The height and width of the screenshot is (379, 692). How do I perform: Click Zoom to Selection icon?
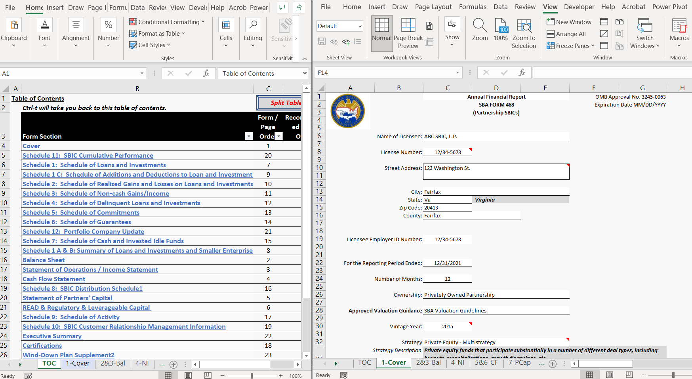point(524,26)
